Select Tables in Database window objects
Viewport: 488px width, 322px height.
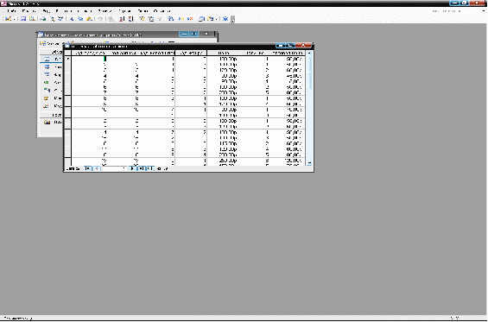[51, 59]
